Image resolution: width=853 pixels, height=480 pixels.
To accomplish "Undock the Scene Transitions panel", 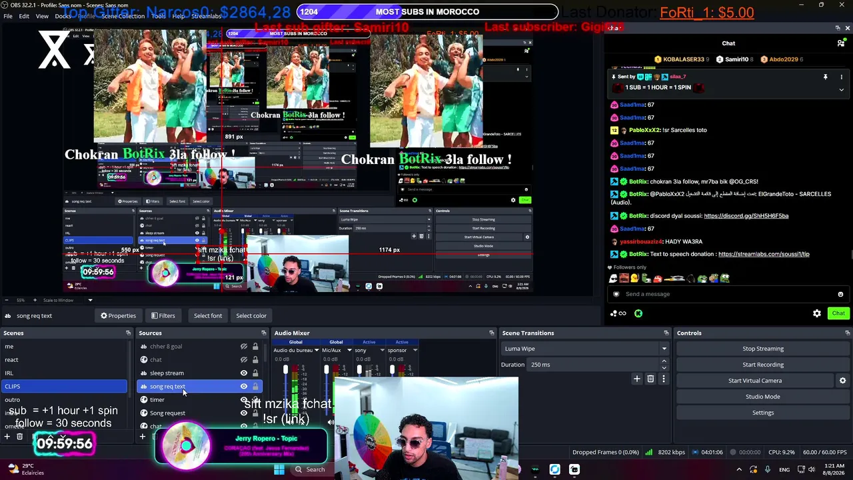I will (x=666, y=333).
